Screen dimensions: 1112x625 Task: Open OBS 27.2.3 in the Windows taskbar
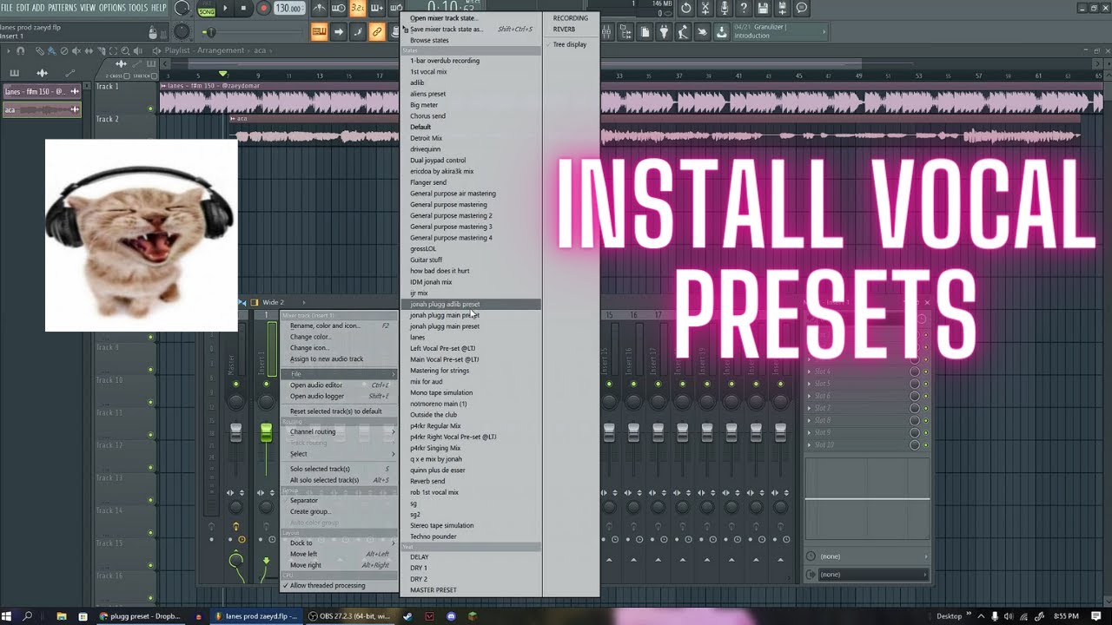point(349,616)
